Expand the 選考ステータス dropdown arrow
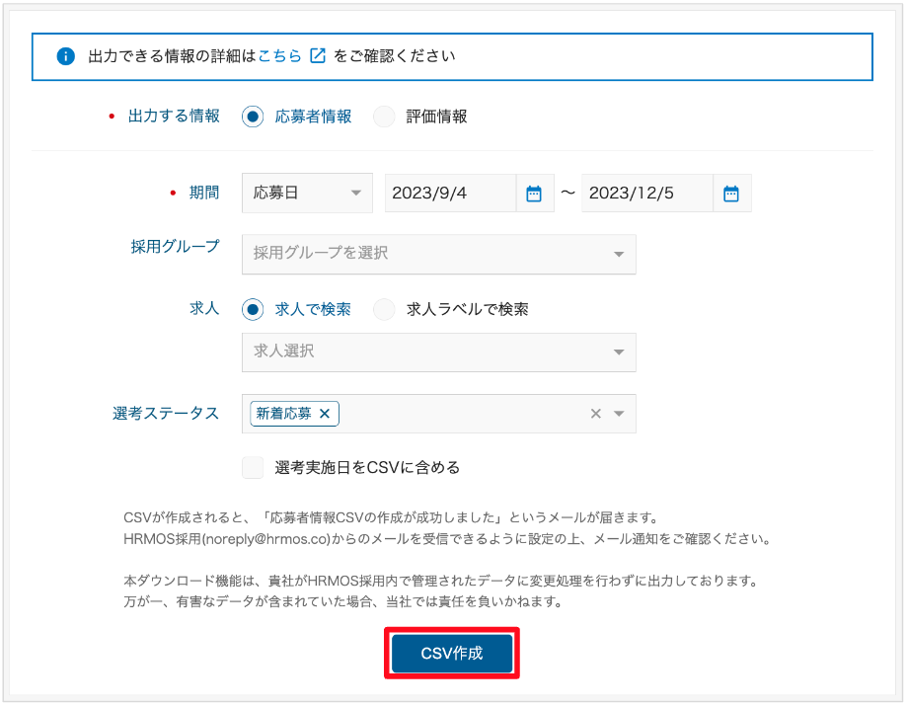Viewport: 907px width, 706px height. tap(619, 414)
